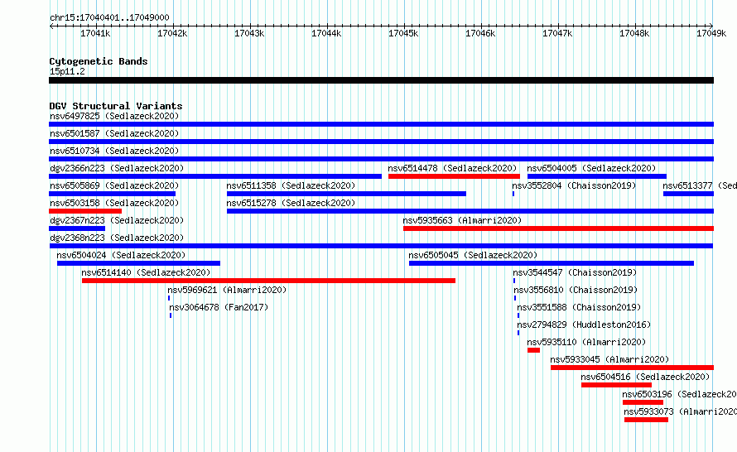Click the 17041k ruler position

click(95, 33)
